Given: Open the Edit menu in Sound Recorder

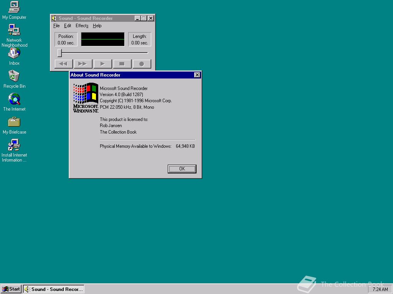Looking at the screenshot, I should tap(68, 26).
